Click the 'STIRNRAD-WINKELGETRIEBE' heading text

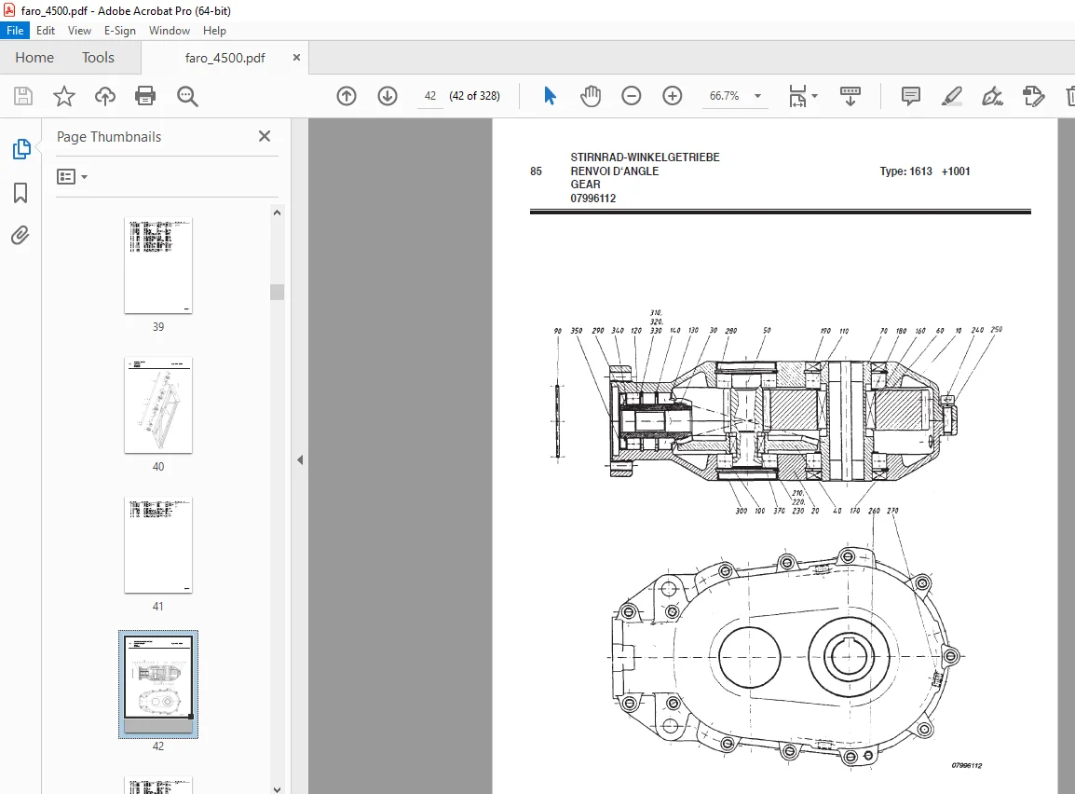646,157
